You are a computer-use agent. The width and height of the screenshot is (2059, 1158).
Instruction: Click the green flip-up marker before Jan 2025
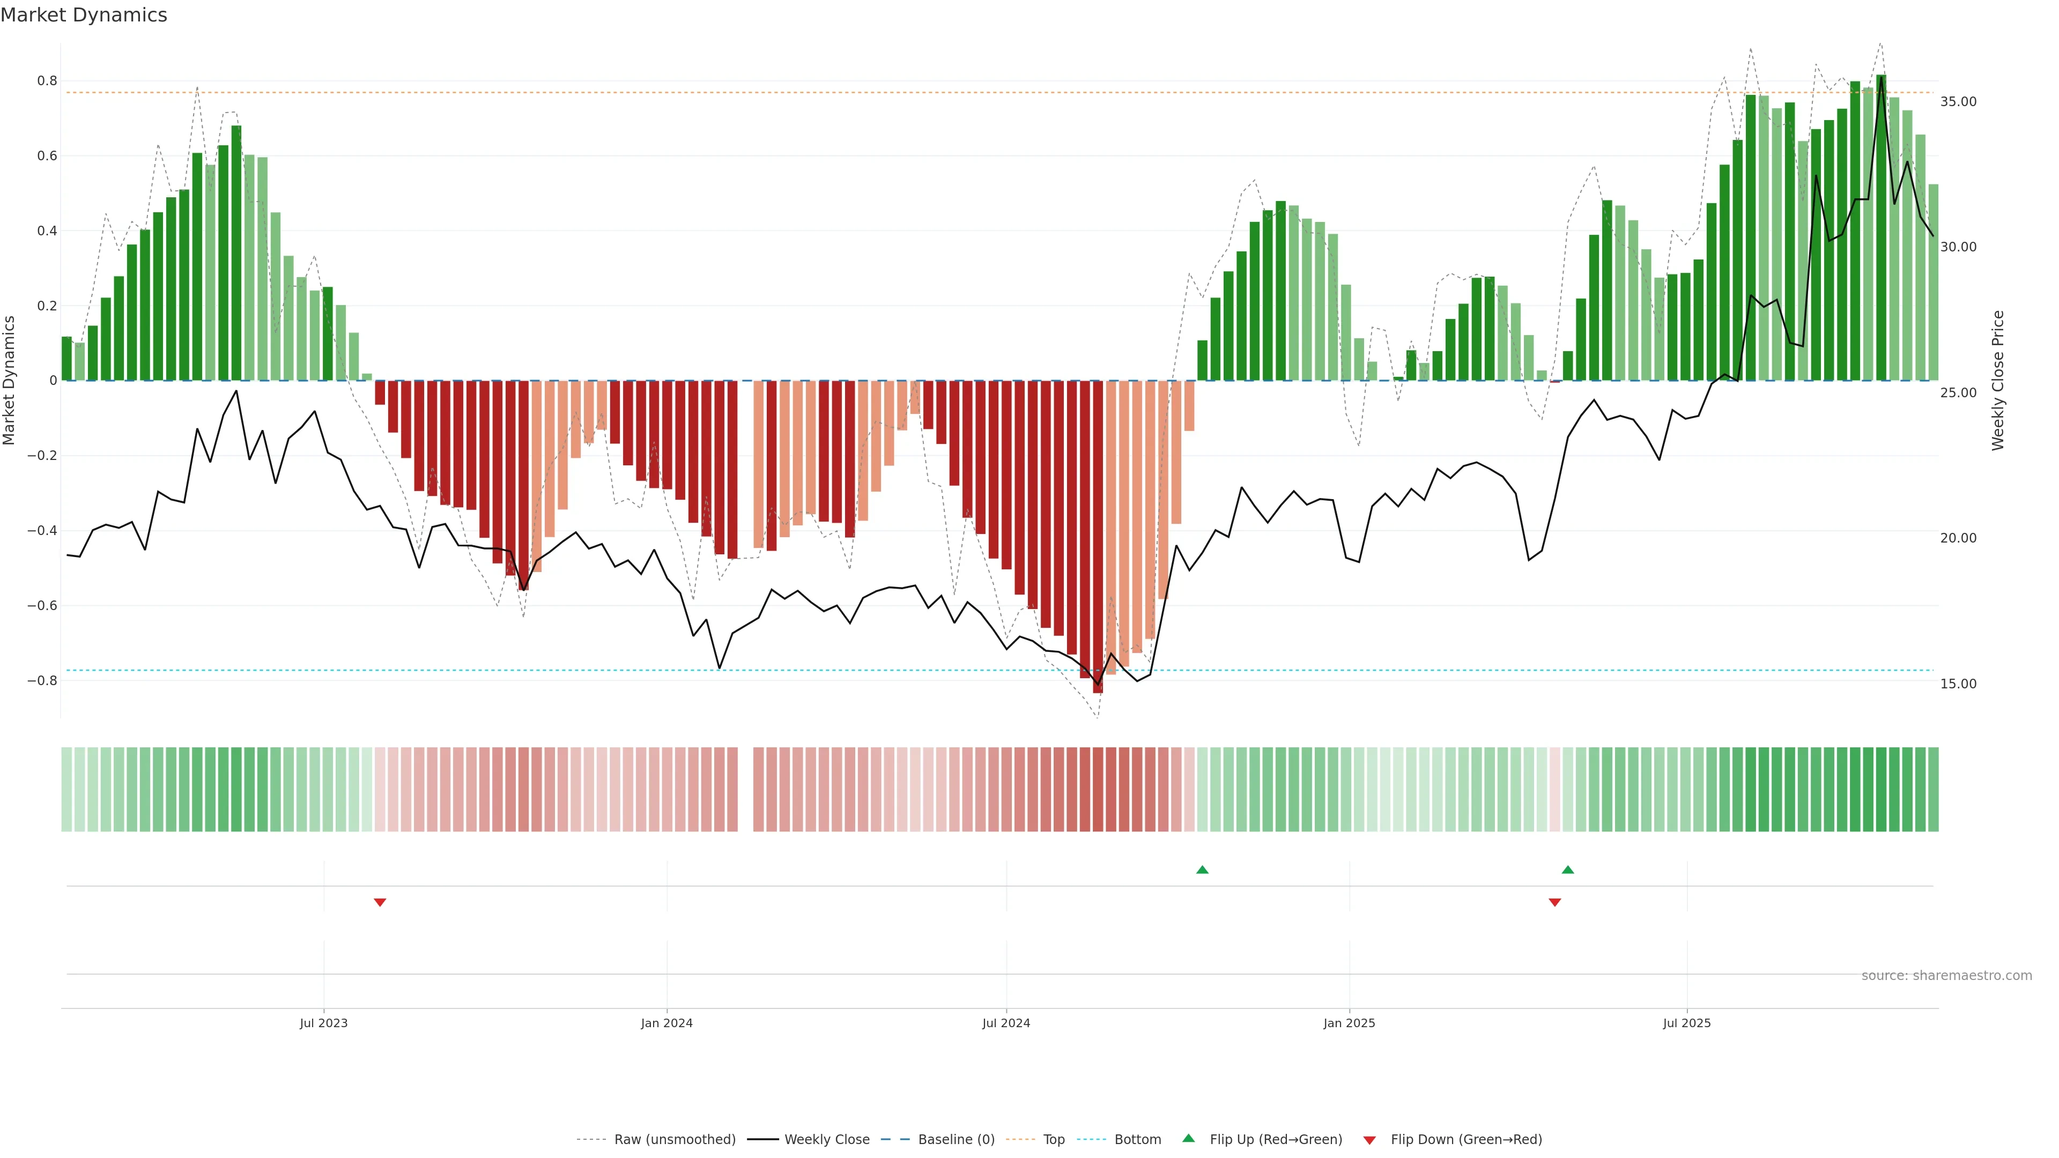pyautogui.click(x=1202, y=870)
